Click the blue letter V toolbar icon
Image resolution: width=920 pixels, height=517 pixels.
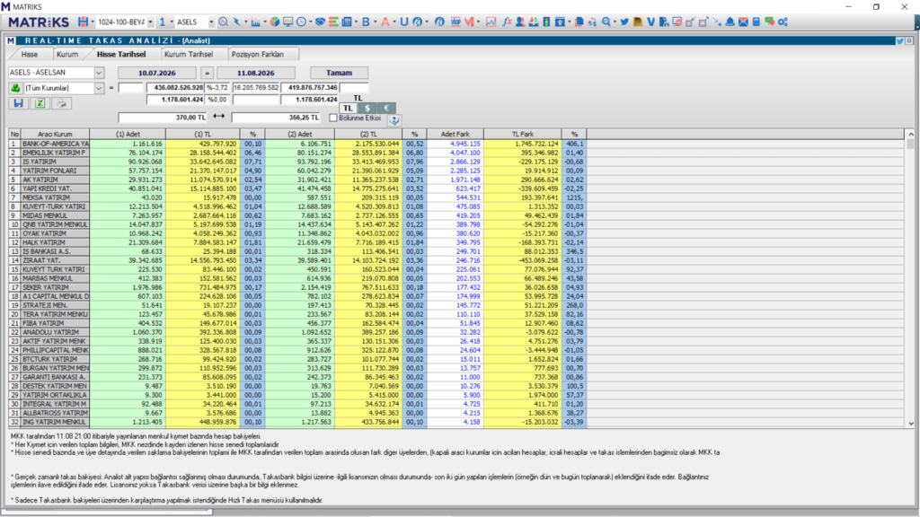click(x=650, y=22)
